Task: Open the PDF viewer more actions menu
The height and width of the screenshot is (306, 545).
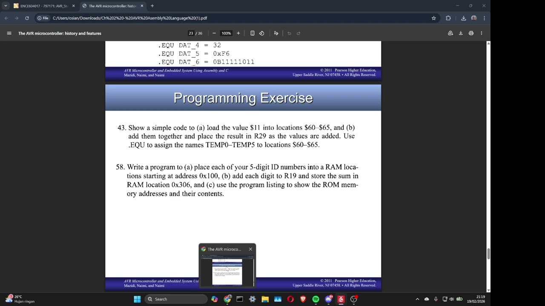Action: coord(482,33)
